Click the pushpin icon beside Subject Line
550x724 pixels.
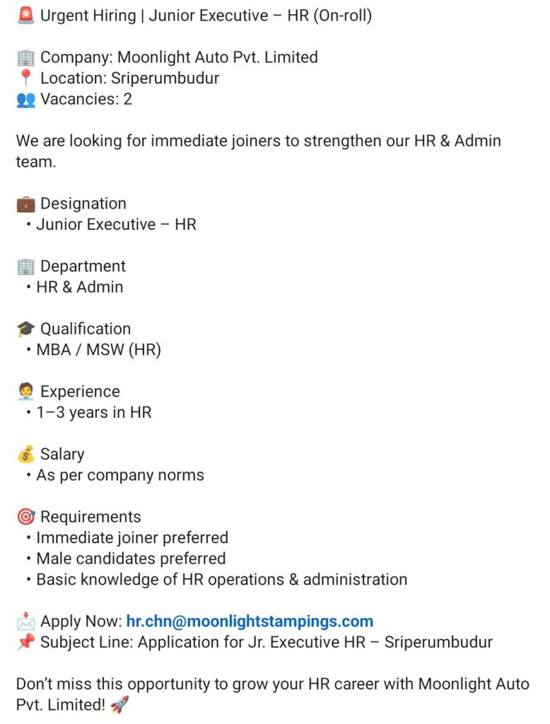click(25, 643)
